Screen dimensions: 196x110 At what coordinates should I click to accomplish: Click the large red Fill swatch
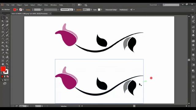point(3,69)
